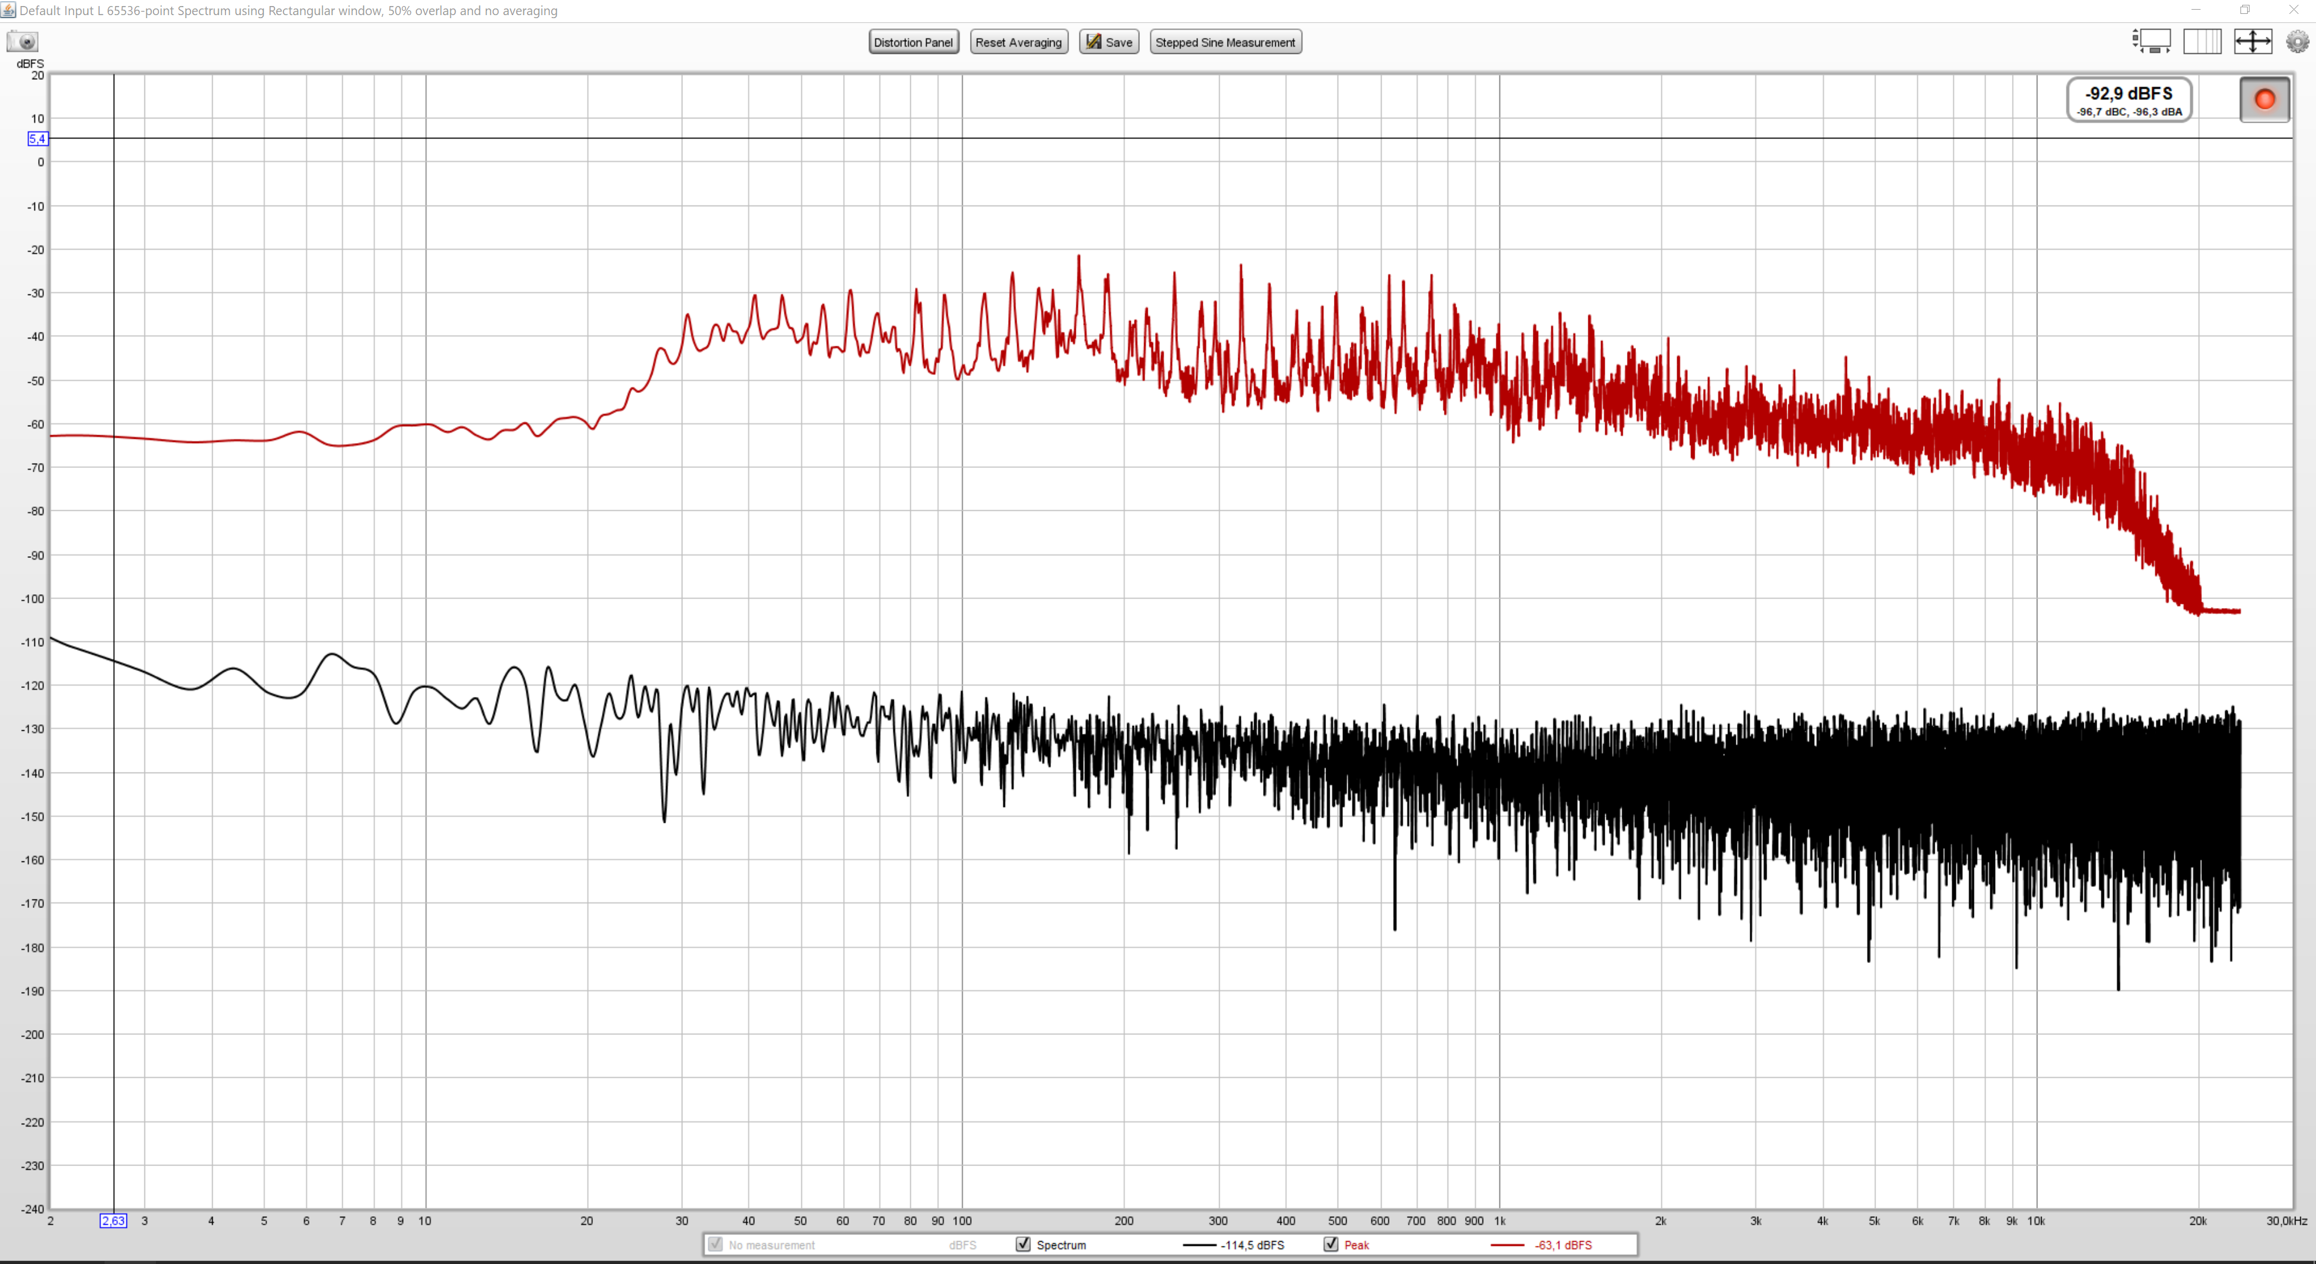Open the Distortion Panel
This screenshot has height=1264, width=2316.
coord(913,42)
